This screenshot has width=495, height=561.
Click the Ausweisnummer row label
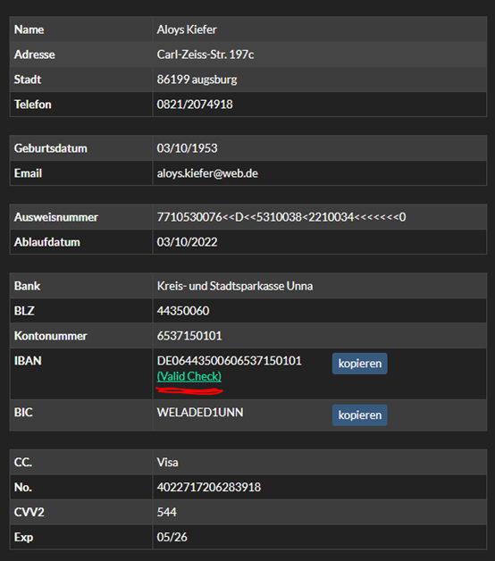(55, 217)
